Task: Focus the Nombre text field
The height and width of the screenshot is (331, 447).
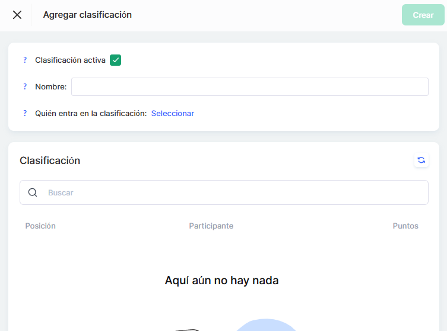Action: (250, 86)
